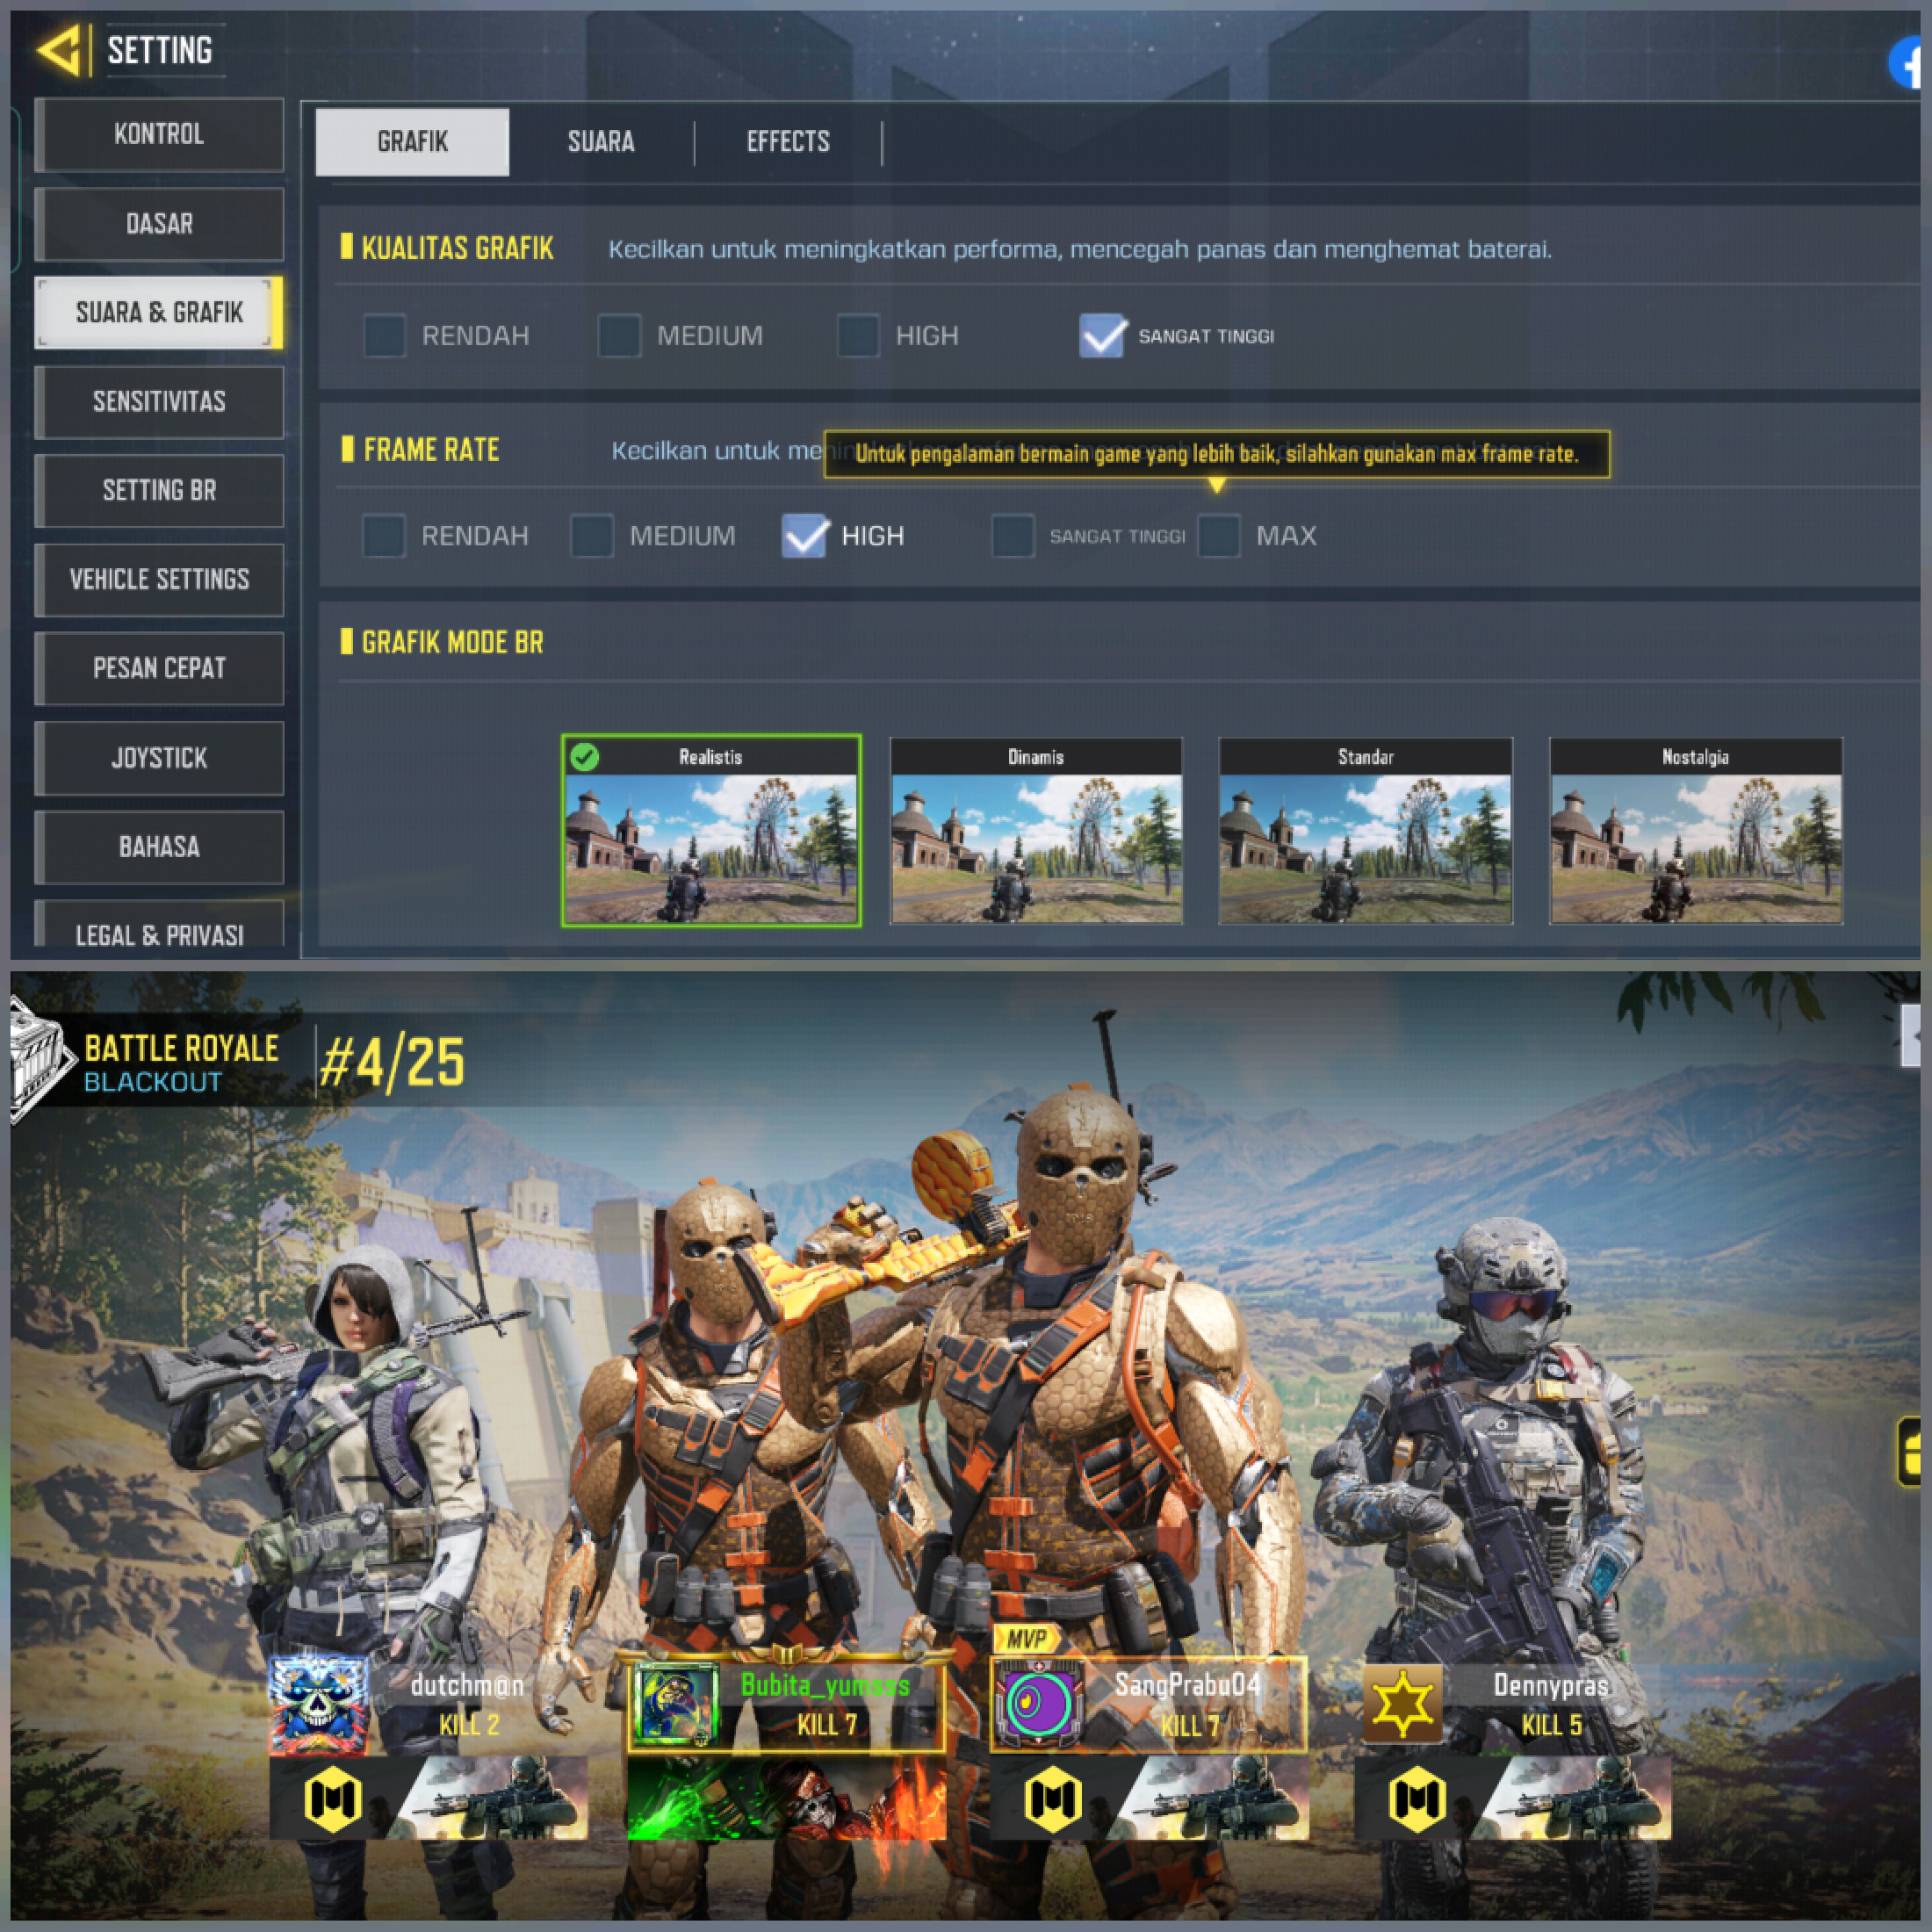Select Medium graphics quality checkbox

click(x=619, y=336)
